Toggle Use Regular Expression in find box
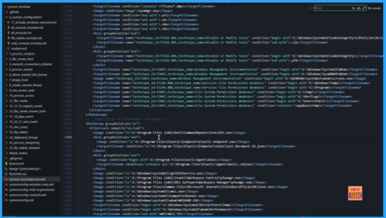Viewport: 386px width, 218px height. pyautogui.click(x=363, y=8)
